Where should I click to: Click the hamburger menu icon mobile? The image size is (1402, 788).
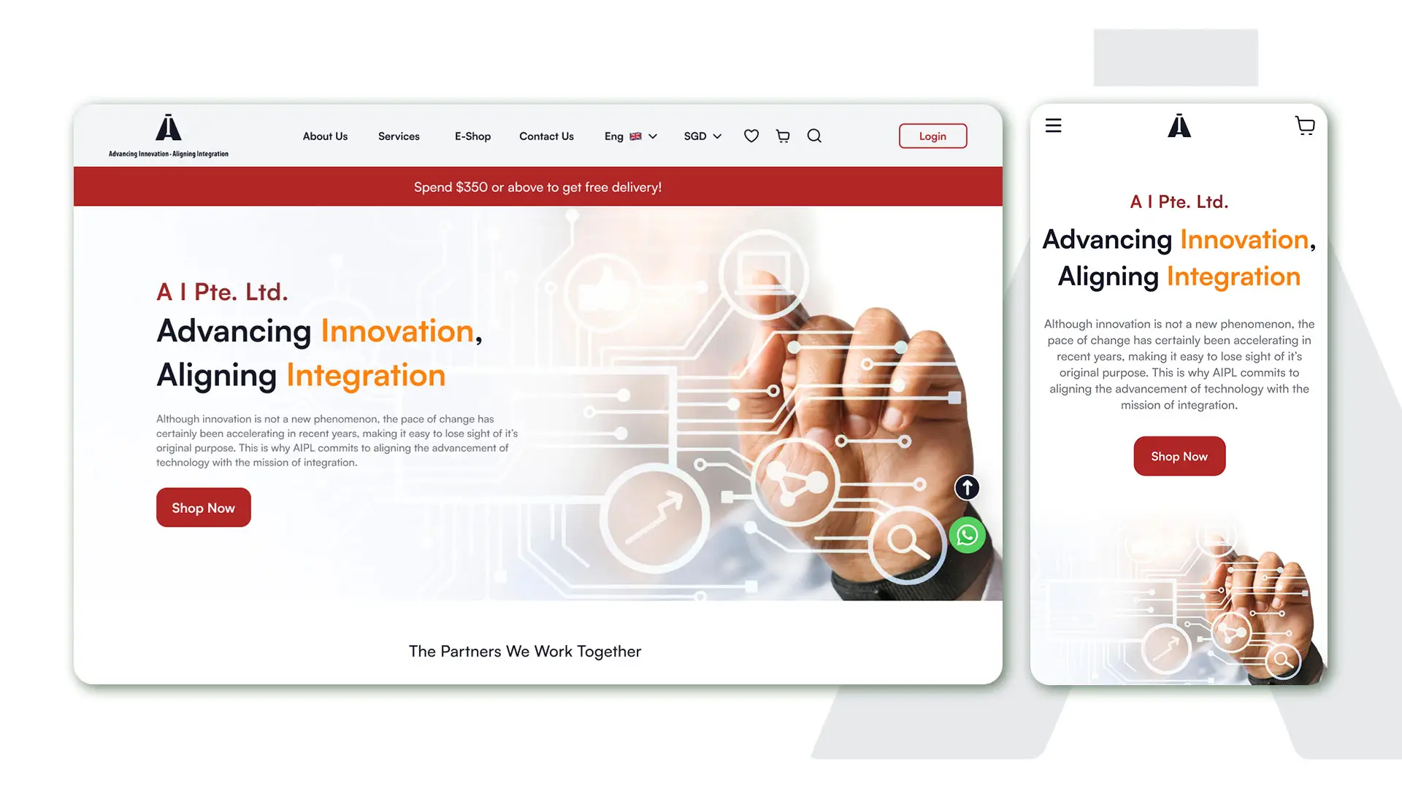tap(1054, 126)
